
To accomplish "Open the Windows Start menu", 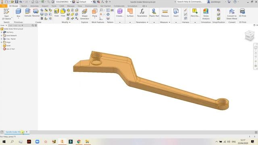I will click(x=4, y=141).
